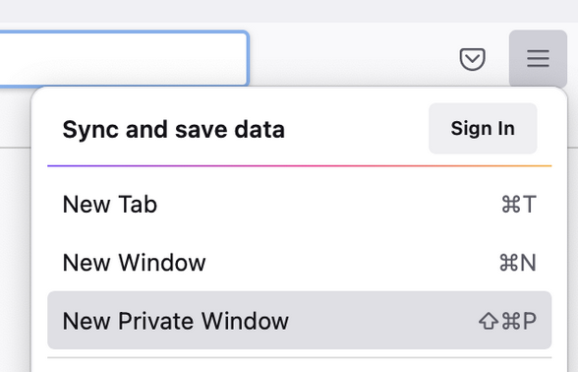578x372 pixels.
Task: Toggle the hamburger application menu button
Action: point(538,59)
